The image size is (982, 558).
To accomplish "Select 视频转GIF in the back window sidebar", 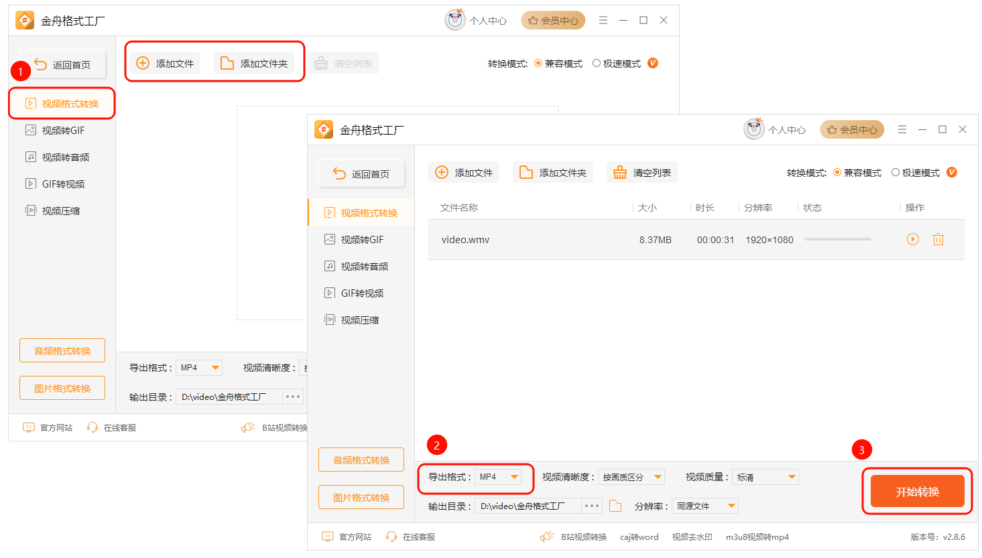I will pos(62,130).
